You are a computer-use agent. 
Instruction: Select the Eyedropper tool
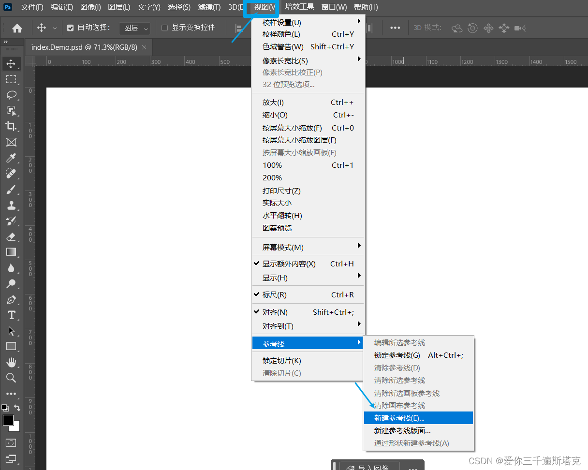click(11, 158)
